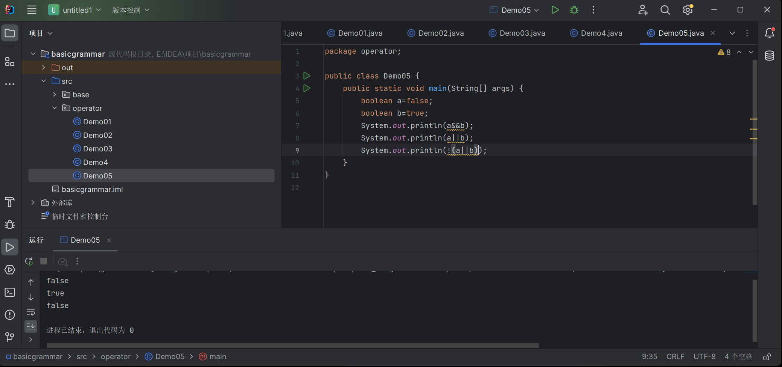Open the CRLF line separator selector
Image resolution: width=782 pixels, height=367 pixels.
[x=675, y=356]
